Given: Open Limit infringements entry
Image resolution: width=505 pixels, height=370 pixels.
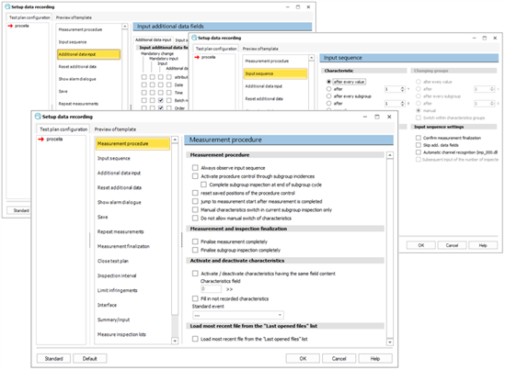Looking at the screenshot, I should tap(117, 291).
